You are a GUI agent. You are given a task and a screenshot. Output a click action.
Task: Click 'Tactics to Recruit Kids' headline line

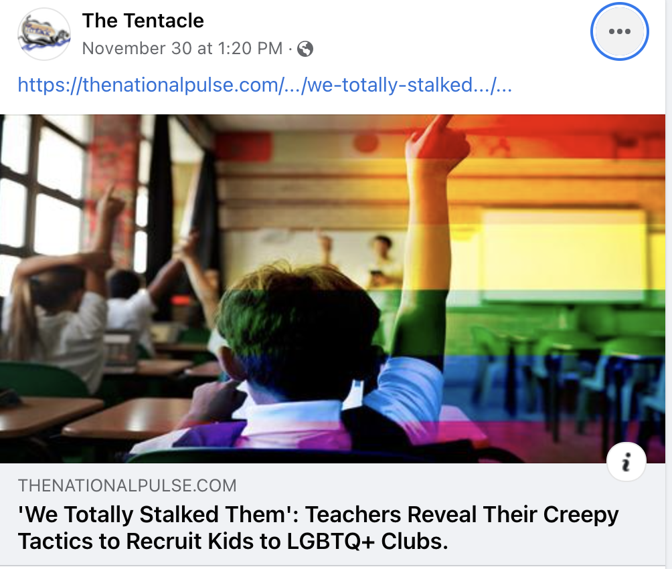click(233, 541)
